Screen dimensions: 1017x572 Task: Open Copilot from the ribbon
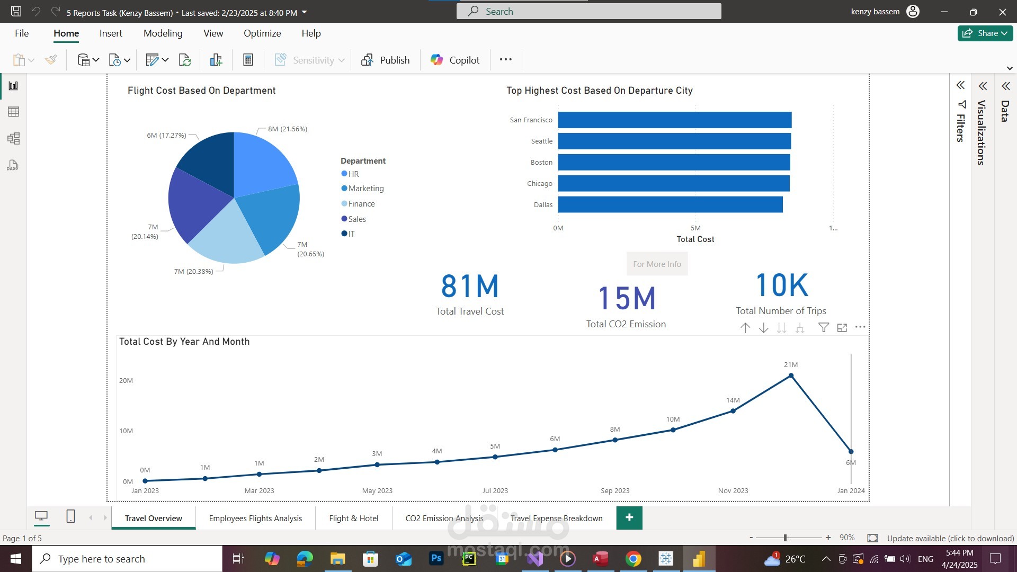pyautogui.click(x=456, y=60)
